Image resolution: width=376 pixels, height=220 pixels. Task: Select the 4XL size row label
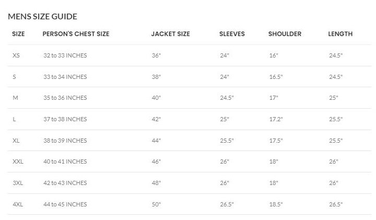pyautogui.click(x=17, y=204)
